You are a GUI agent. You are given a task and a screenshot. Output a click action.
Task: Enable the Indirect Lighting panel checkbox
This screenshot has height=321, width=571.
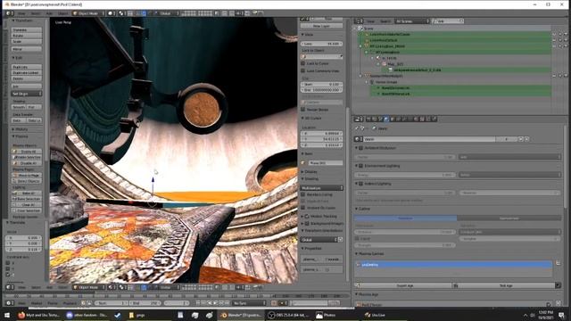click(360, 184)
